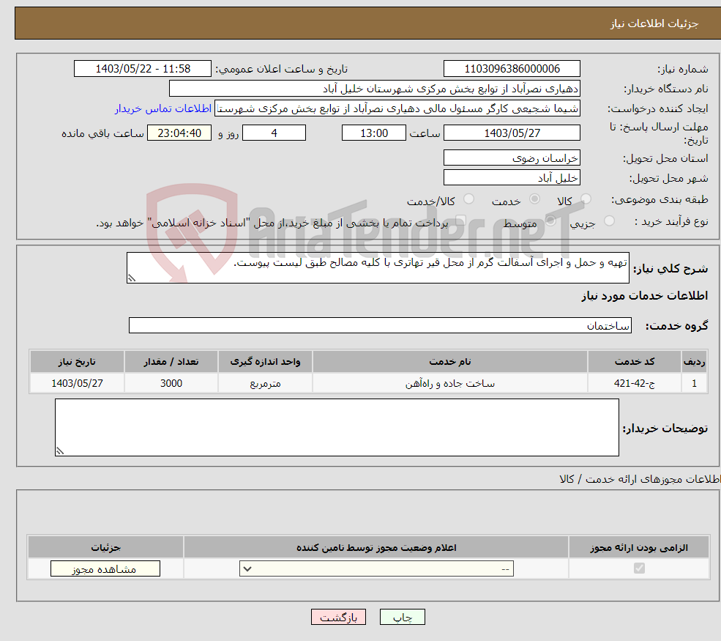Click the ردیف column header
The image size is (721, 641).
(x=694, y=362)
